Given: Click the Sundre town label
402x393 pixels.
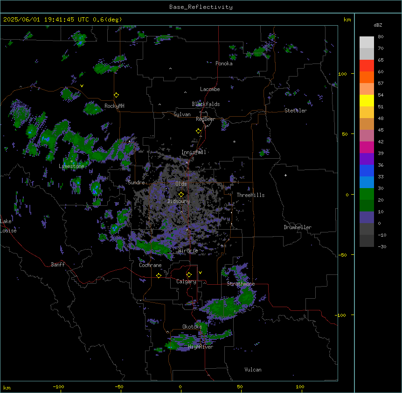Looking at the screenshot, I should [136, 182].
